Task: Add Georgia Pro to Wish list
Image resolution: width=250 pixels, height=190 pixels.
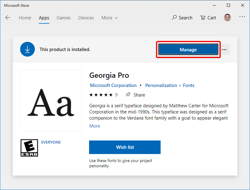Action: coord(125,147)
